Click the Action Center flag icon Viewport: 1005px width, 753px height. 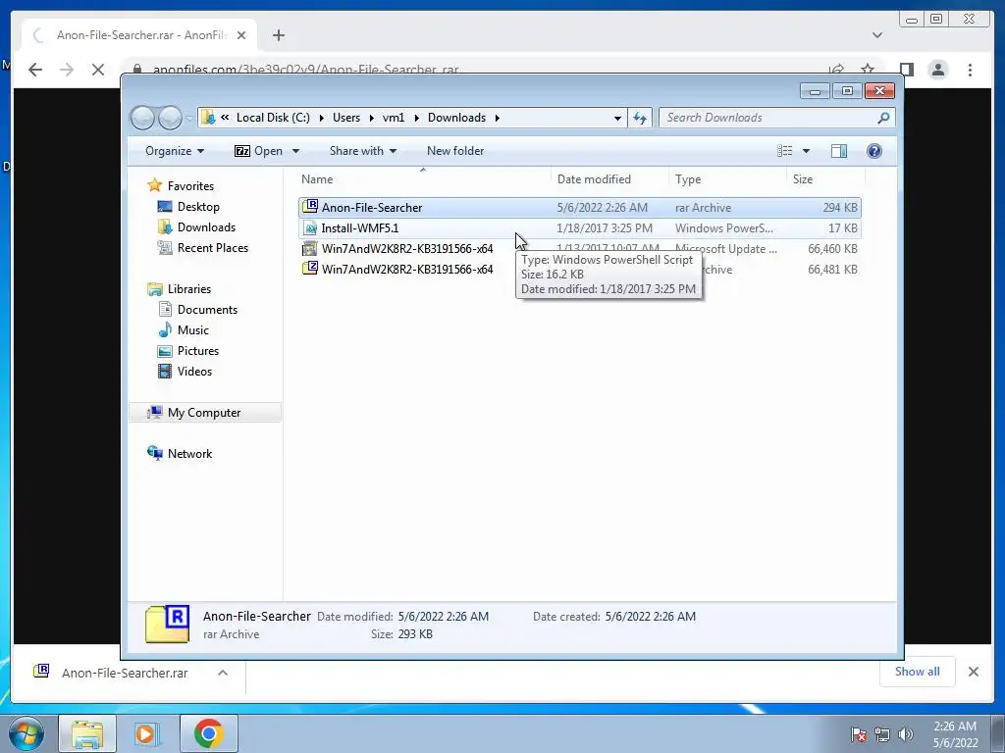(858, 734)
